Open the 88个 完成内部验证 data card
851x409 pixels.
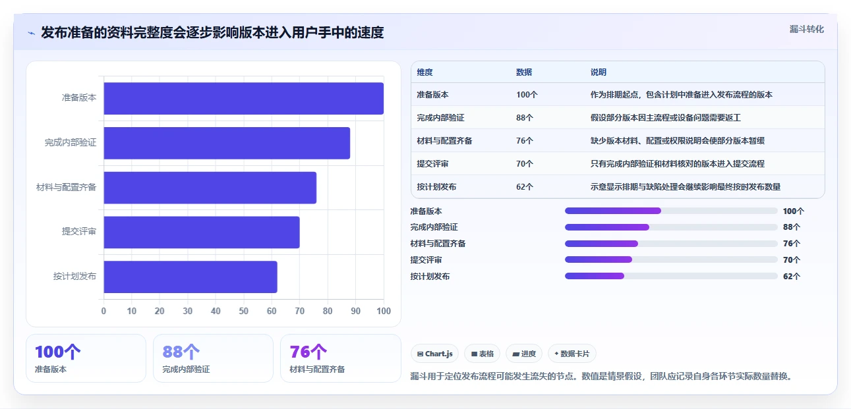[x=213, y=358]
